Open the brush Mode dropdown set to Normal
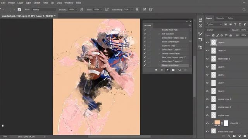The height and width of the screenshot is (139, 248). pos(44,10)
